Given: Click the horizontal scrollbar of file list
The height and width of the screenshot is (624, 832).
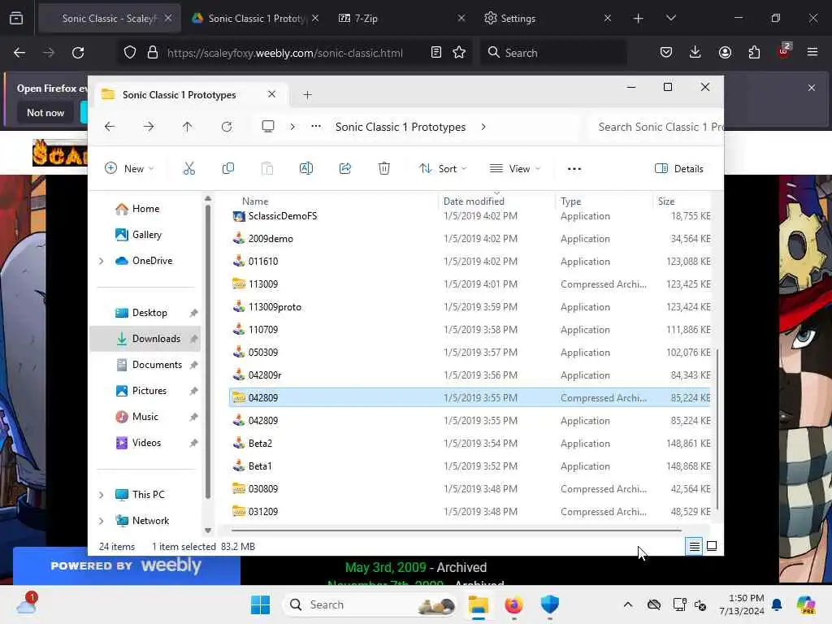Looking at the screenshot, I should (457, 530).
